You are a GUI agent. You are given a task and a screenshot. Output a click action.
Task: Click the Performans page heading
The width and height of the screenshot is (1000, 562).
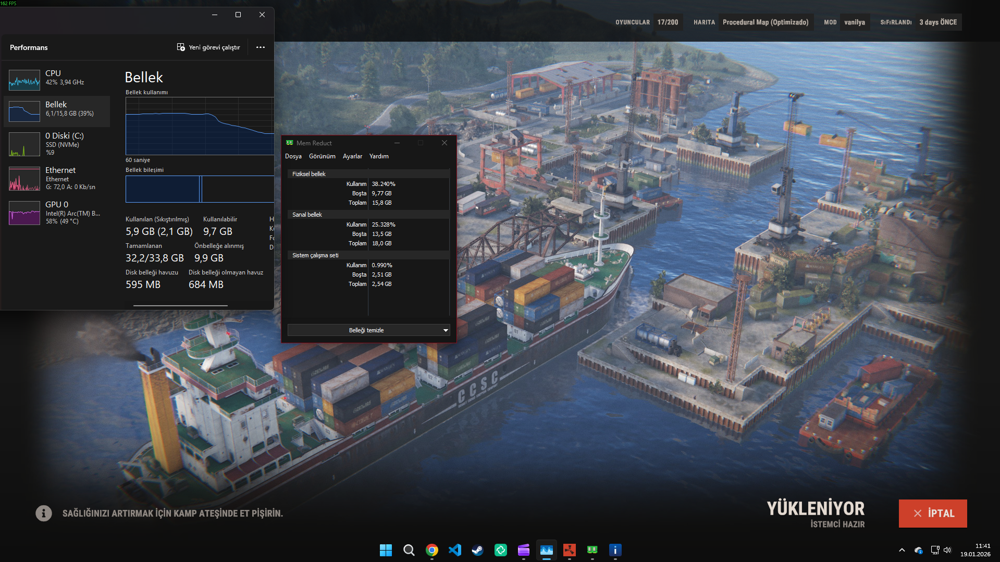[x=29, y=47]
